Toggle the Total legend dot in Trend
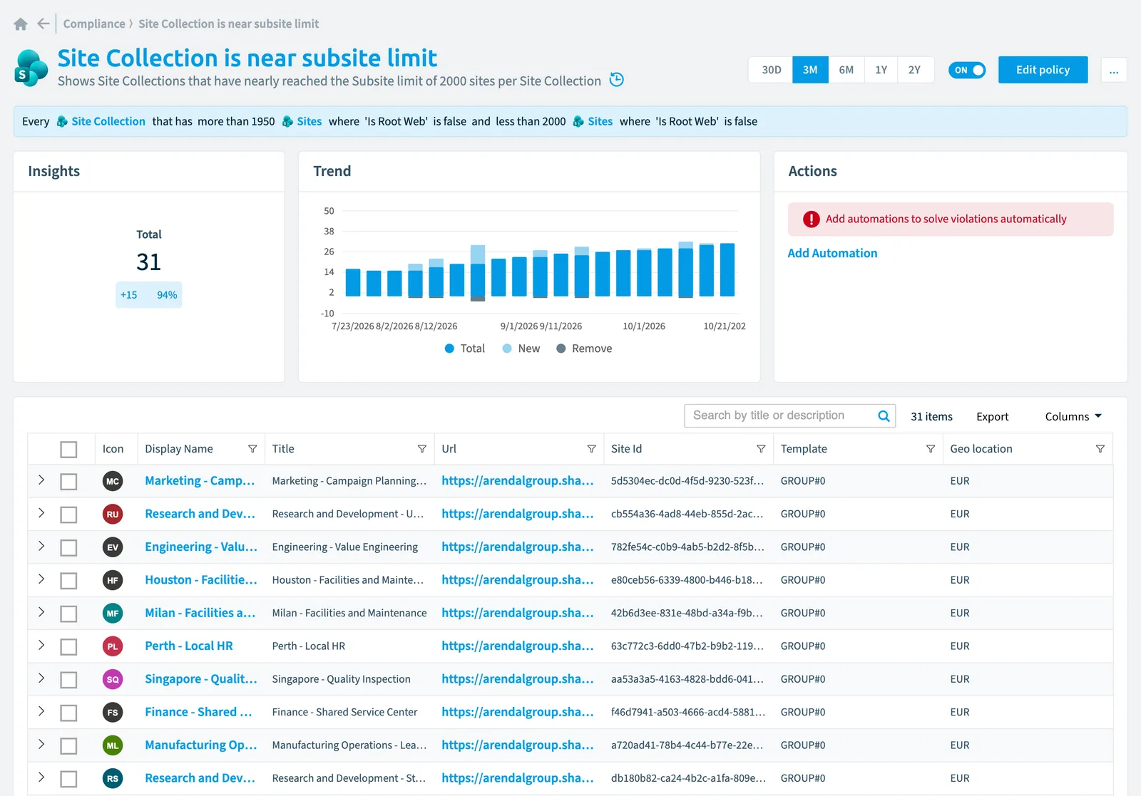 point(449,348)
